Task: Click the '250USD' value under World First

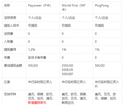Action: [x=68, y=66]
